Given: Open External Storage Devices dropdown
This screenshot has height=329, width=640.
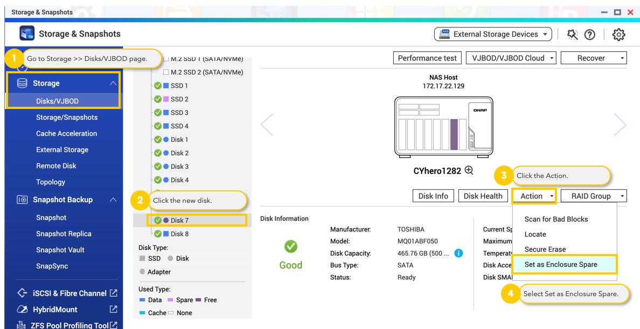Looking at the screenshot, I should click(x=493, y=35).
